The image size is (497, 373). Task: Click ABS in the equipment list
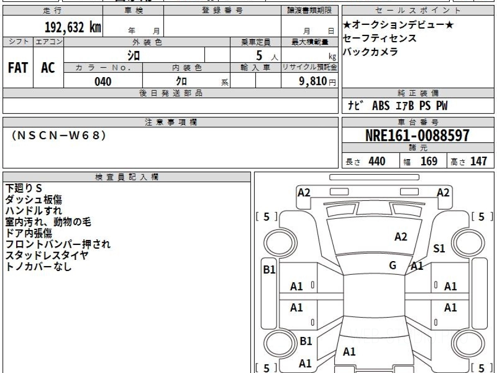click(x=381, y=106)
